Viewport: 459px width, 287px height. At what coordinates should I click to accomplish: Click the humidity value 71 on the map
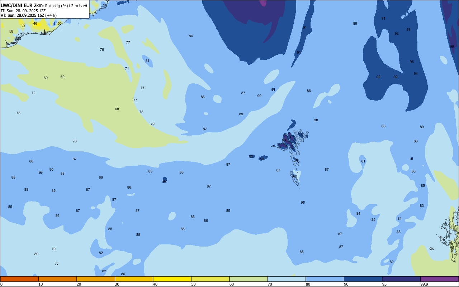point(127,68)
